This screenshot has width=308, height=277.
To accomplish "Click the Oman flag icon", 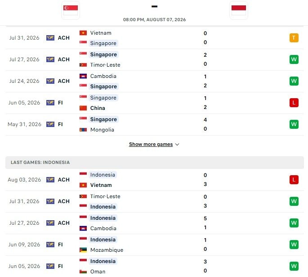I will point(83,272).
